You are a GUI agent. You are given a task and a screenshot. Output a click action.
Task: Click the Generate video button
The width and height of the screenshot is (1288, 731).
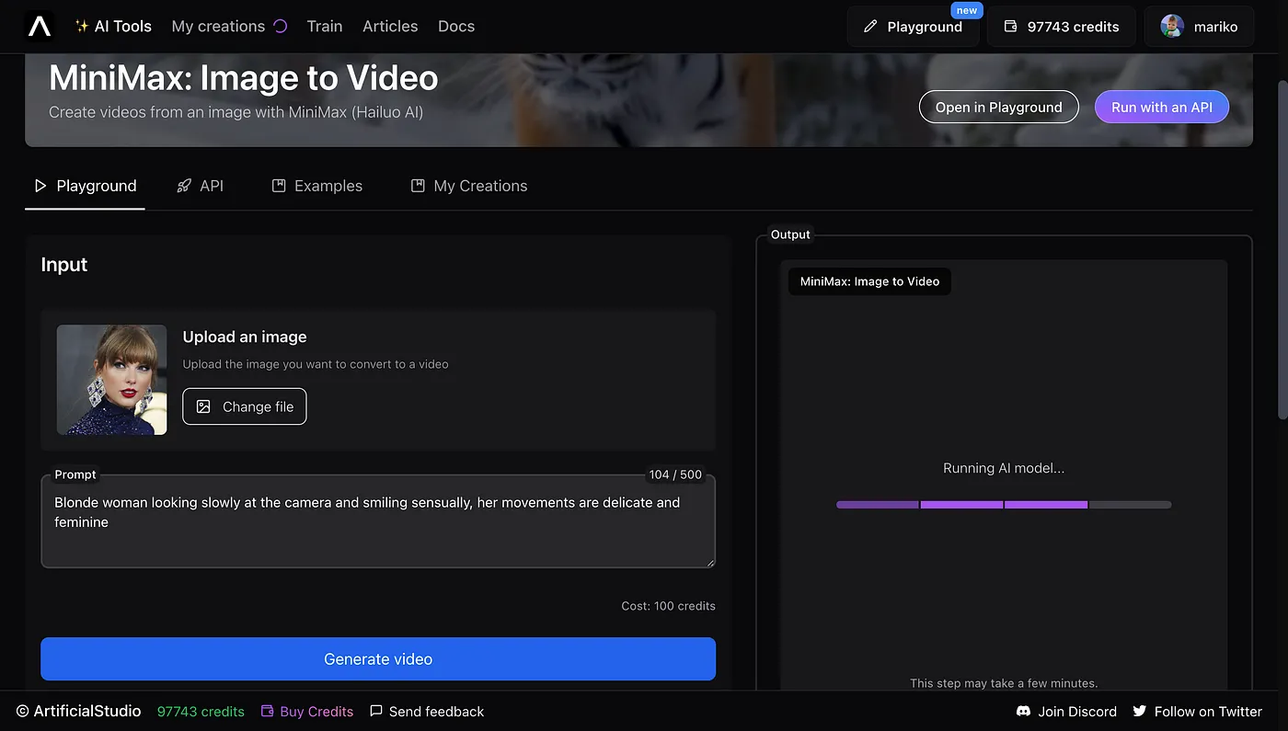click(x=378, y=659)
